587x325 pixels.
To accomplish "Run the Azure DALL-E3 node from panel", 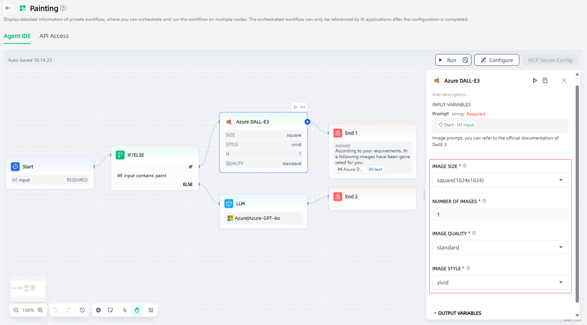I will pyautogui.click(x=535, y=80).
